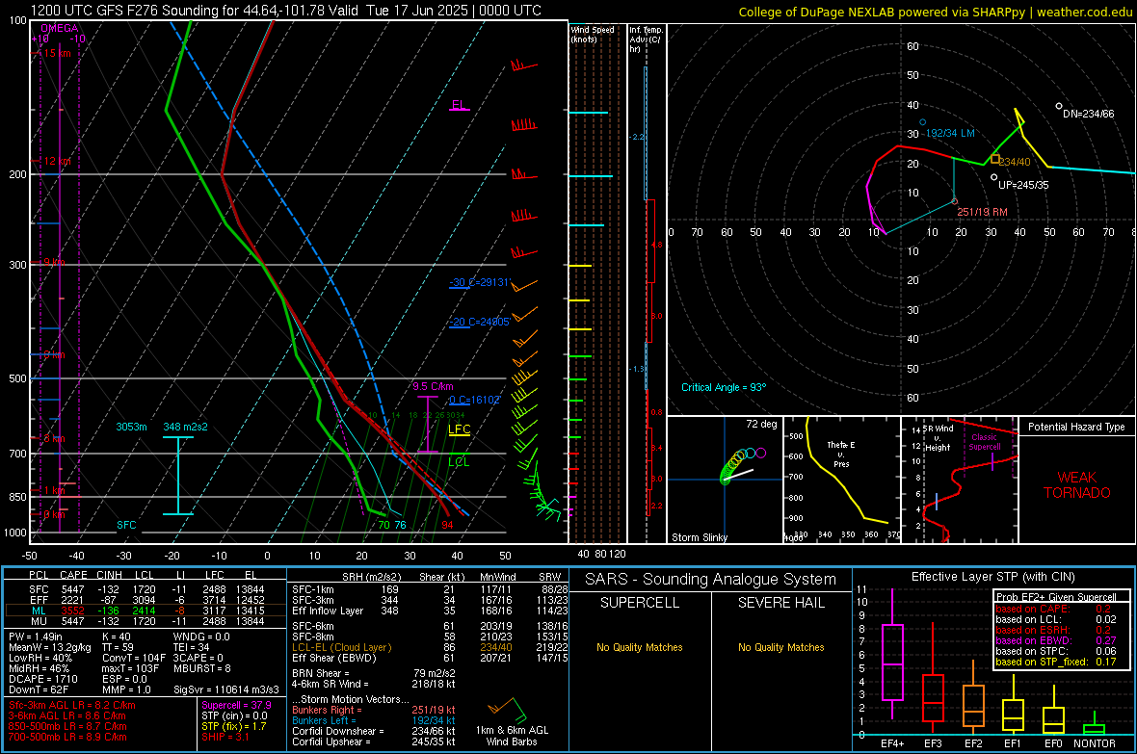Click the '-30 C=29131' height label
Screen dimensions: 1137x754
(480, 282)
